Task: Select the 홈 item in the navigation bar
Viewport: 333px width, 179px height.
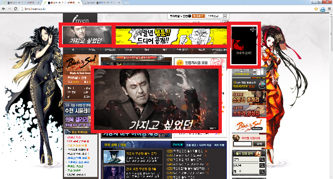Action: point(73,50)
